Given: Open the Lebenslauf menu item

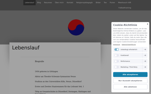Looking at the screenshot, I should pos(29,3).
